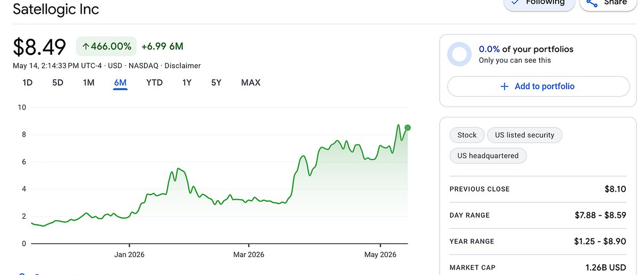Click the DAY RANGE label
This screenshot has height=275, width=638.
click(469, 215)
